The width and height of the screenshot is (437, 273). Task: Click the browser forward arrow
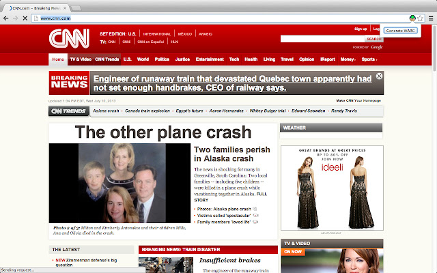(x=15, y=18)
